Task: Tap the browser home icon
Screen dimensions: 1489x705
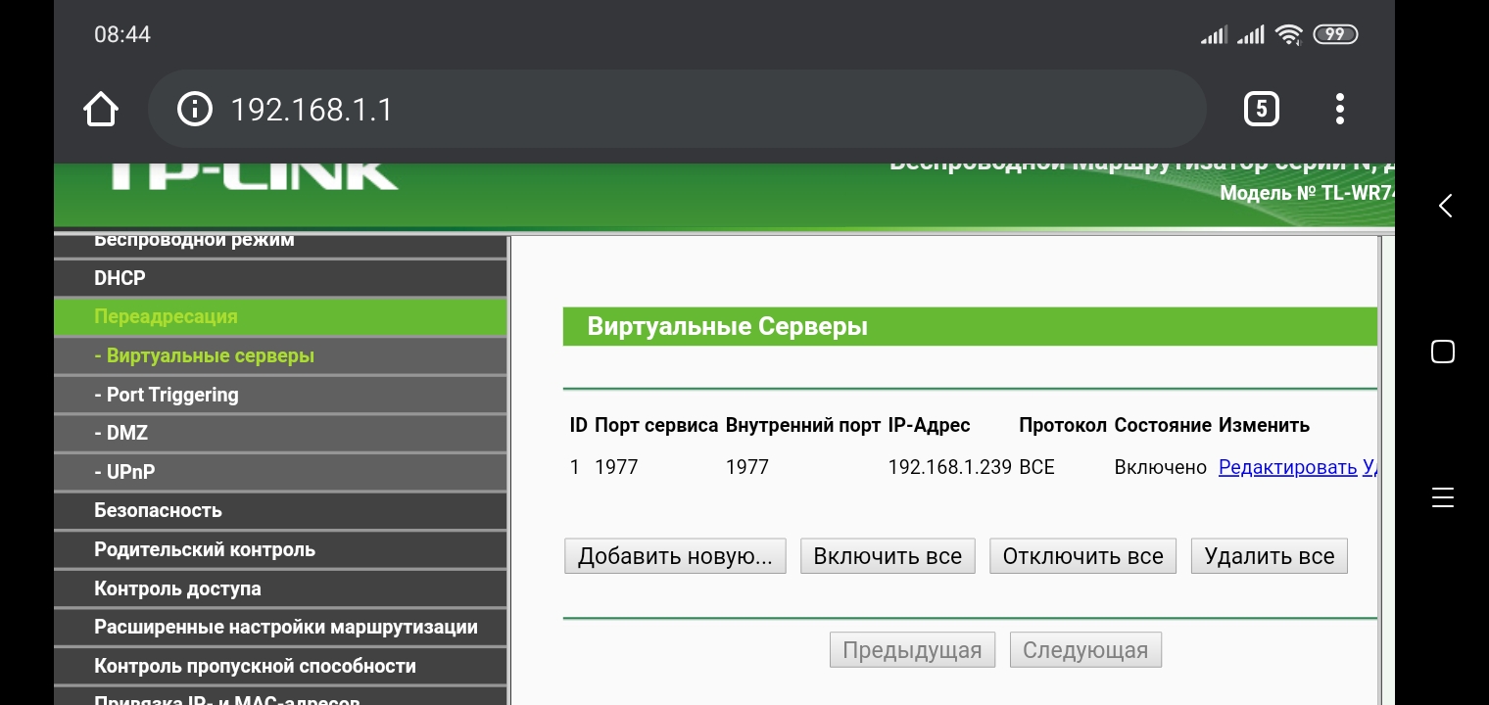Action: point(101,109)
